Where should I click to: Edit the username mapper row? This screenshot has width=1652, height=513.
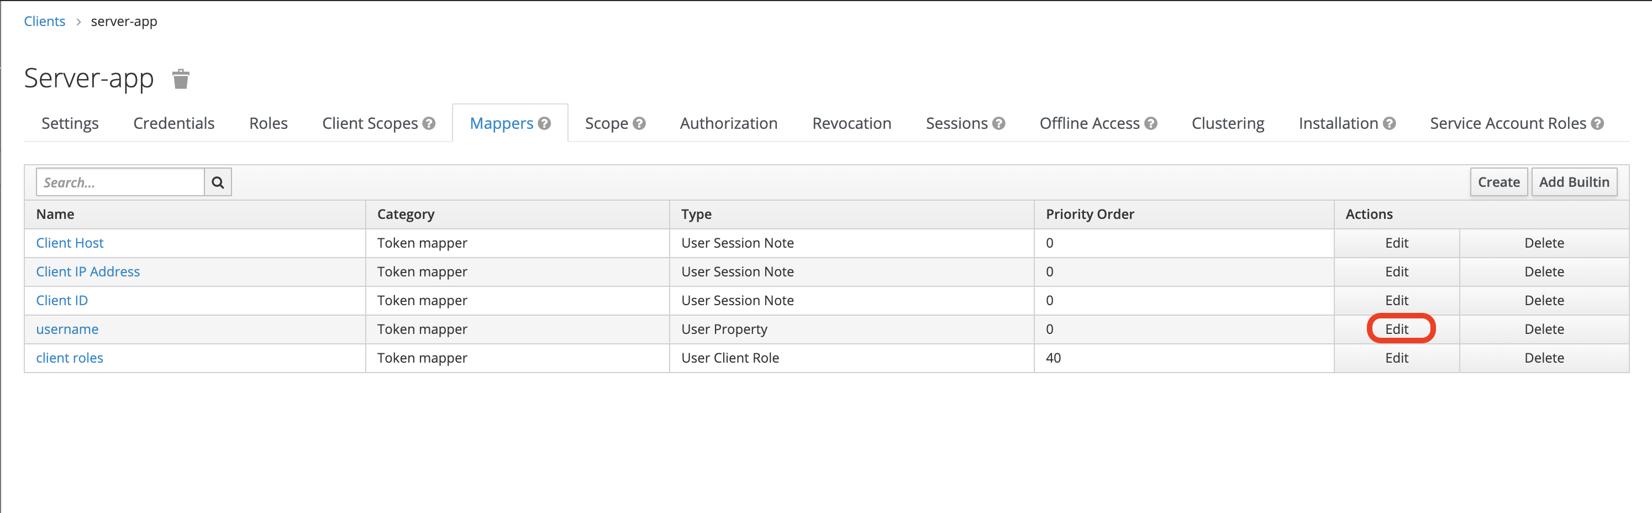[x=1396, y=329]
